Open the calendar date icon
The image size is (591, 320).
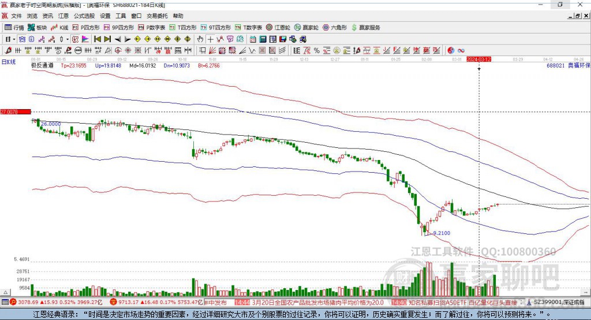[x=253, y=39]
